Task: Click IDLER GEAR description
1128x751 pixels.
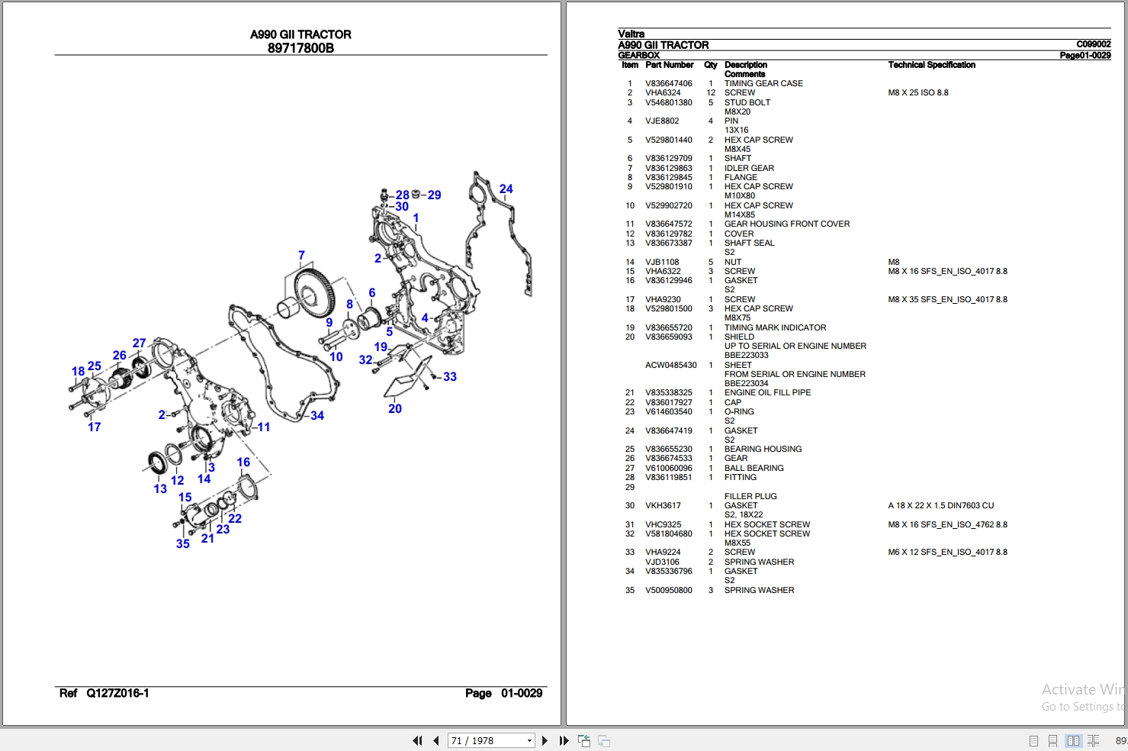Action: (749, 168)
